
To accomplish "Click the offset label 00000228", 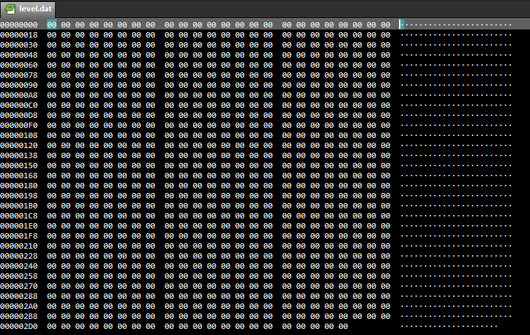I will point(19,256).
